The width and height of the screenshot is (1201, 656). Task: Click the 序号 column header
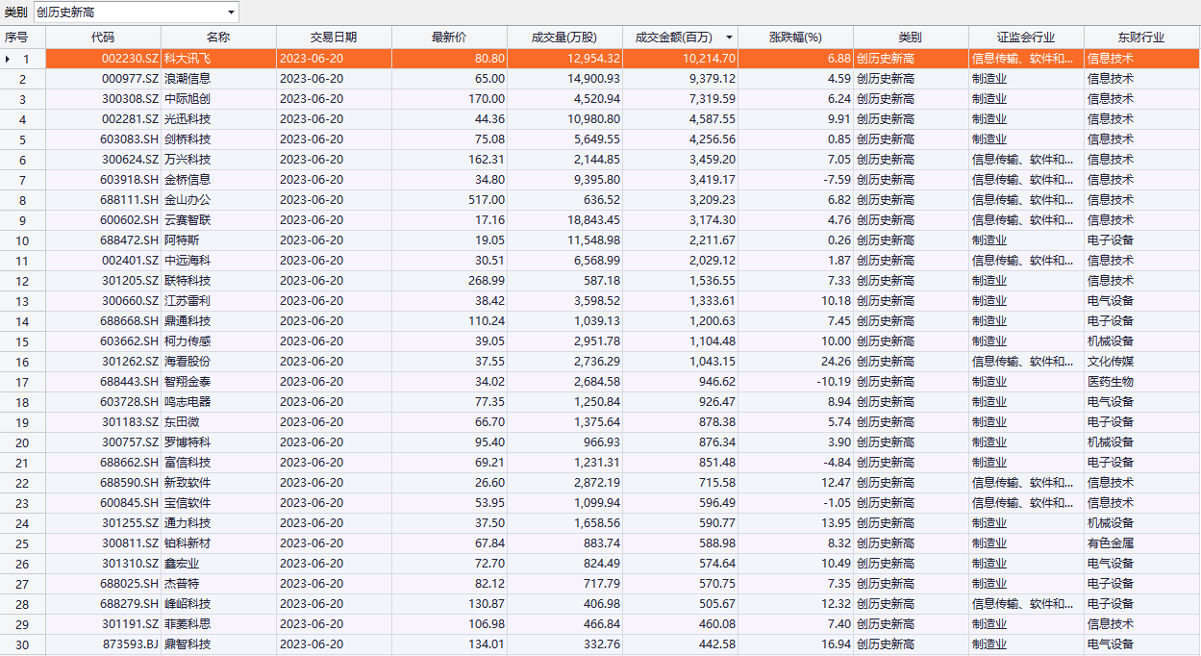coord(16,38)
